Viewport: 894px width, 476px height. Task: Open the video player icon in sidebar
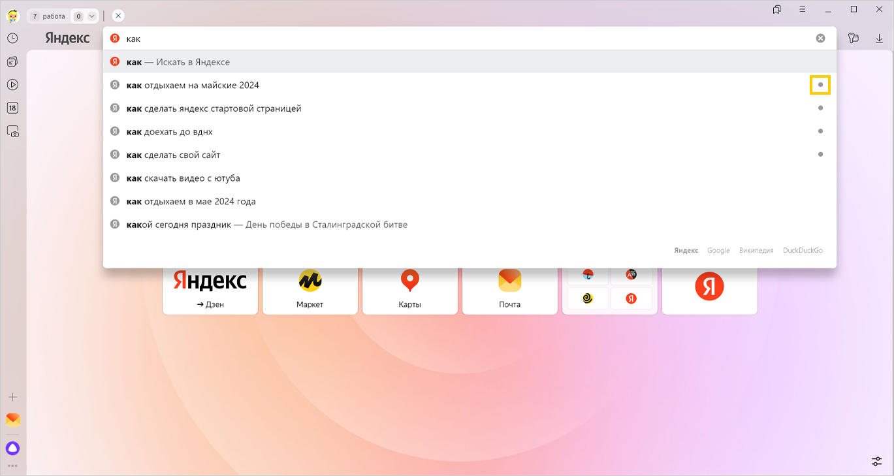(12, 85)
